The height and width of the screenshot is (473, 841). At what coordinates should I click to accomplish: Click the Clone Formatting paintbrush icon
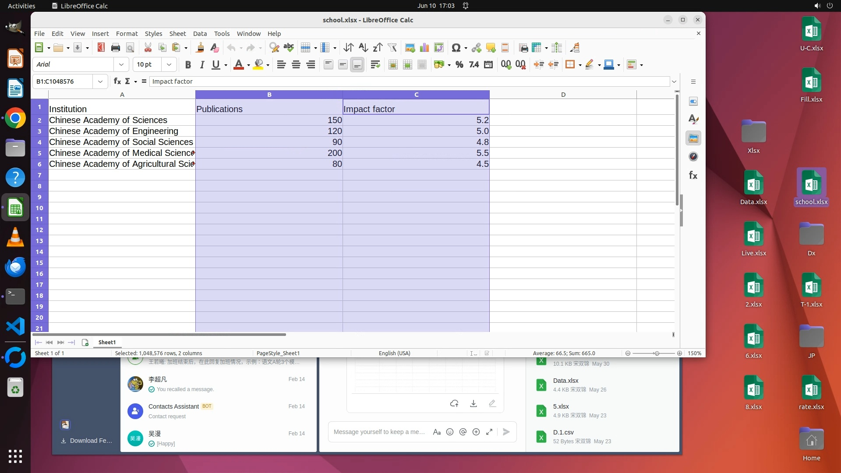pos(200,48)
